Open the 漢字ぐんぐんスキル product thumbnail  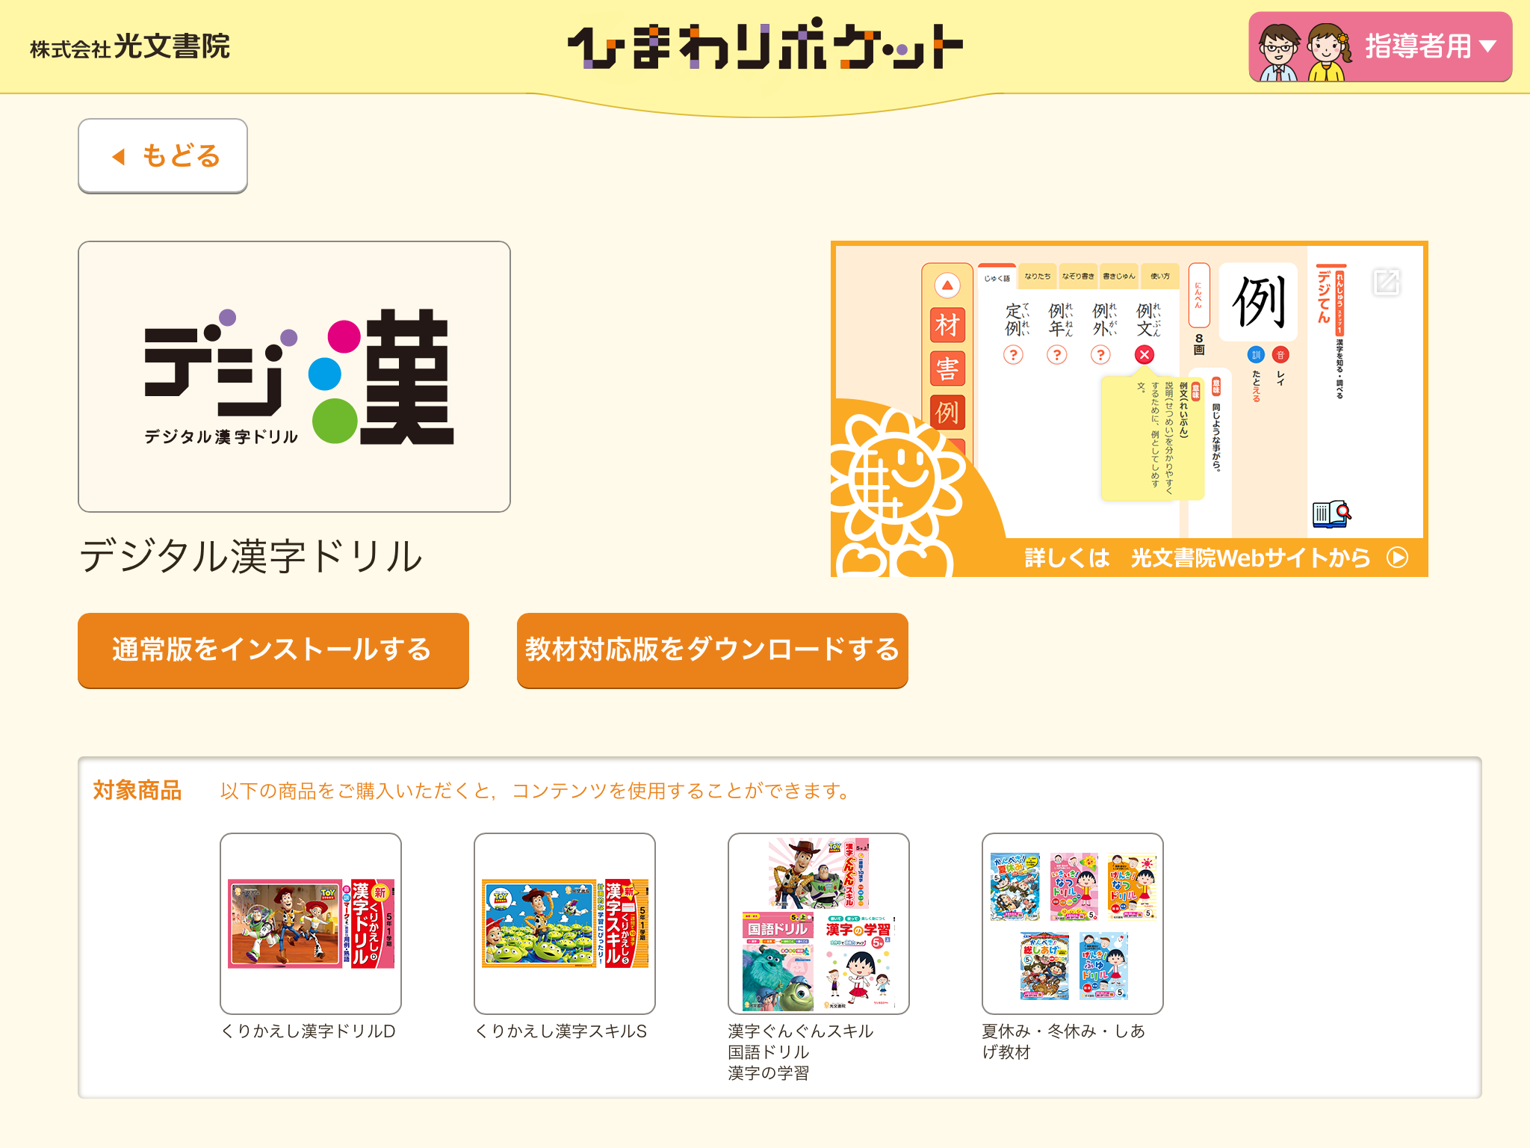click(x=819, y=923)
